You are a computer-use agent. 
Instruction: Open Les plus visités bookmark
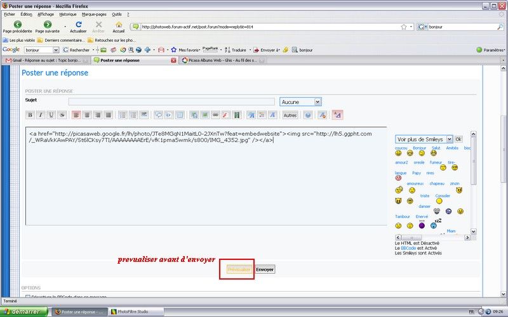point(19,40)
